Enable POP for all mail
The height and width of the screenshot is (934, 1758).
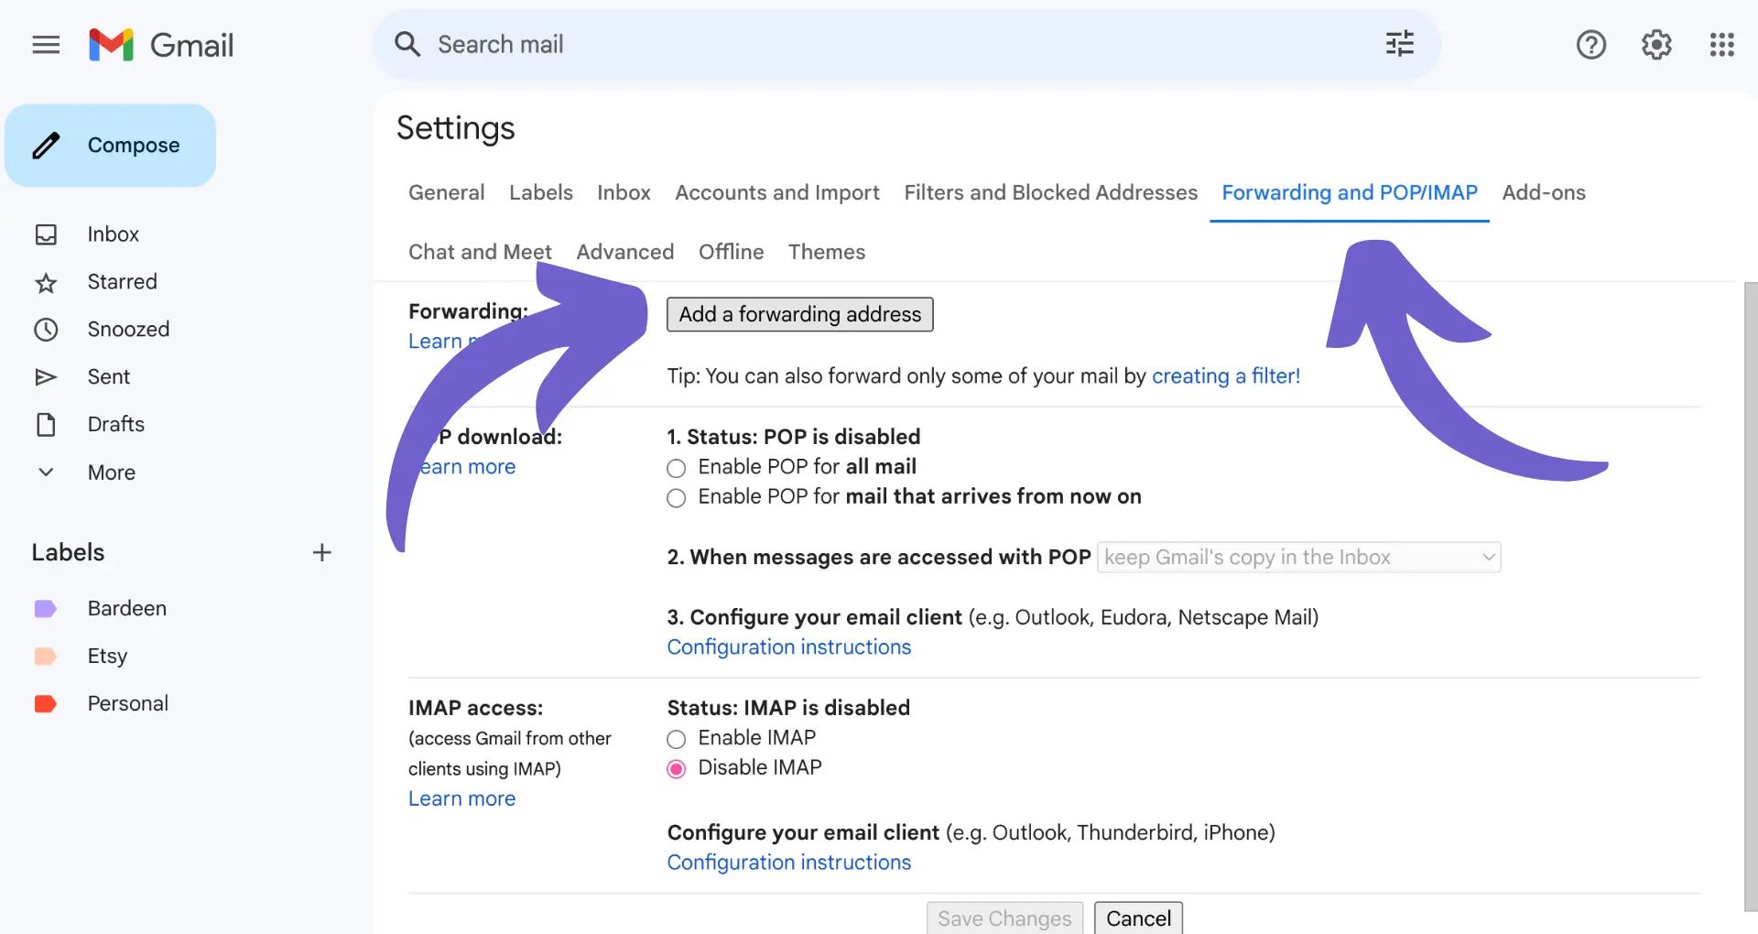(677, 468)
